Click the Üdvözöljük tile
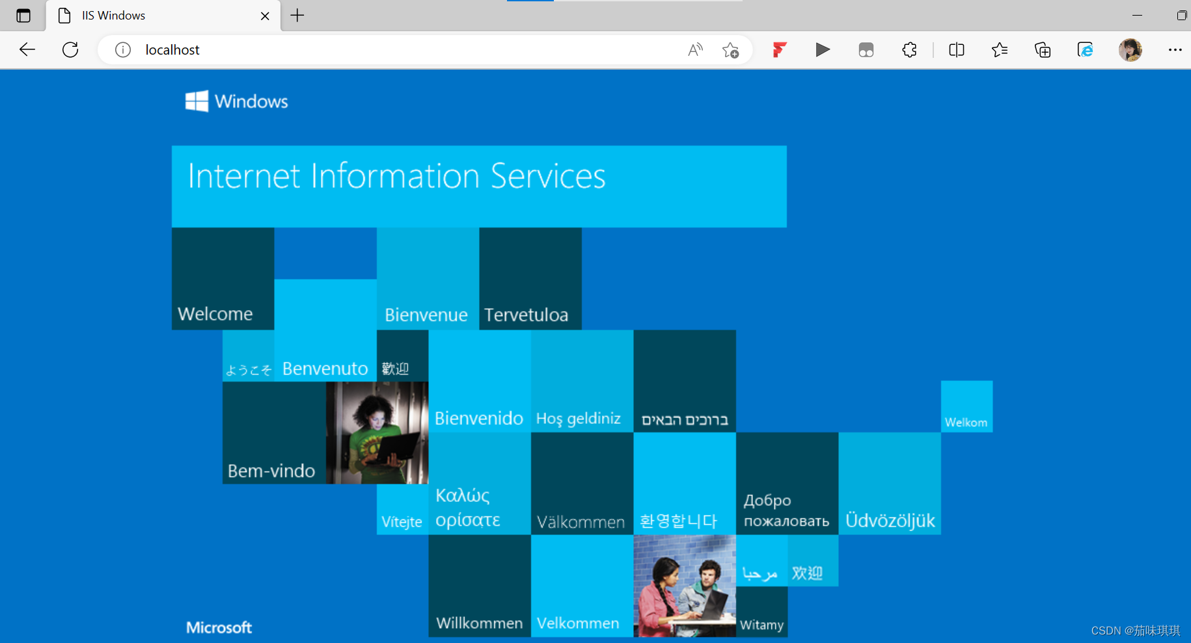This screenshot has height=643, width=1191. pos(890,484)
